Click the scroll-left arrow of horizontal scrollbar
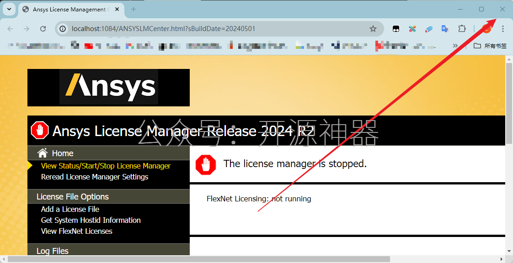This screenshot has width=513, height=263. click(3, 259)
